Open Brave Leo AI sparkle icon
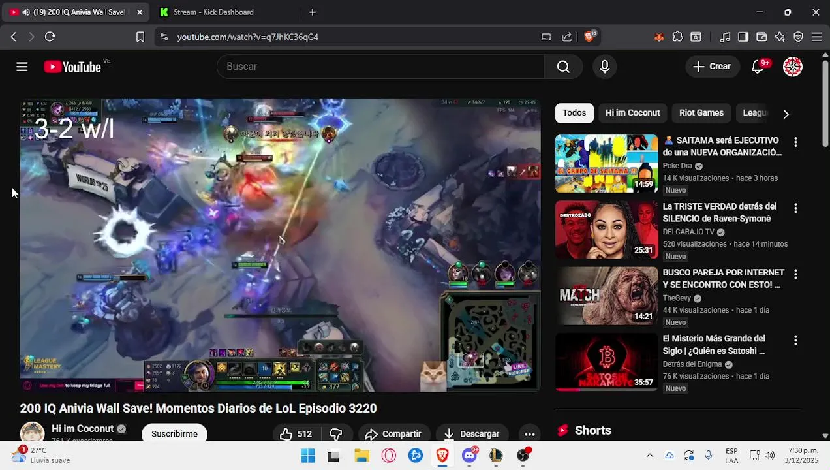This screenshot has height=470, width=830. tap(780, 37)
